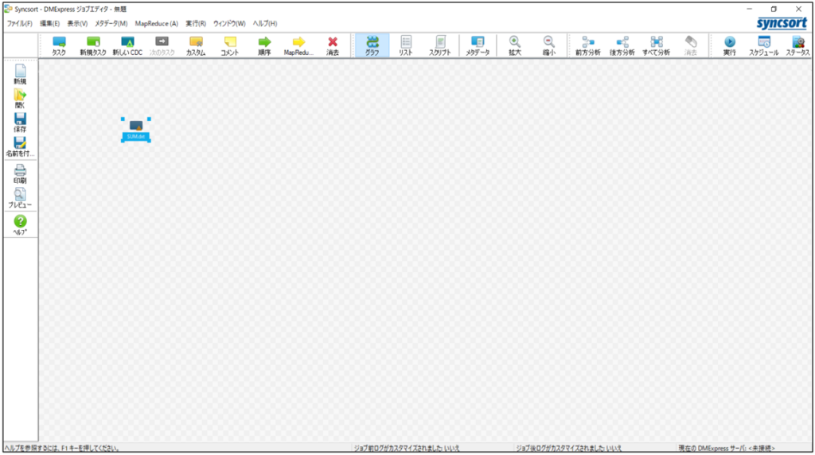The width and height of the screenshot is (815, 455).
Task: Zoom in with 拡大 magnifier icon
Action: point(515,45)
